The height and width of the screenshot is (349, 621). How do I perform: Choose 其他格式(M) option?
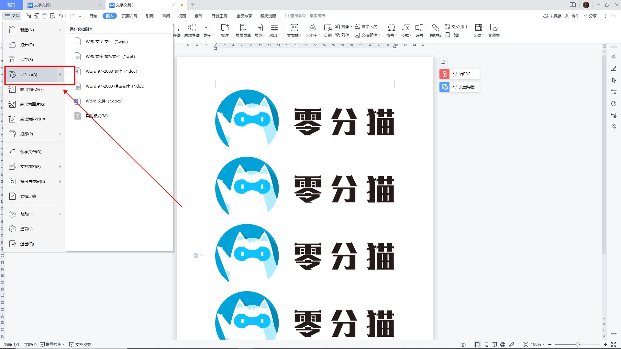(96, 116)
